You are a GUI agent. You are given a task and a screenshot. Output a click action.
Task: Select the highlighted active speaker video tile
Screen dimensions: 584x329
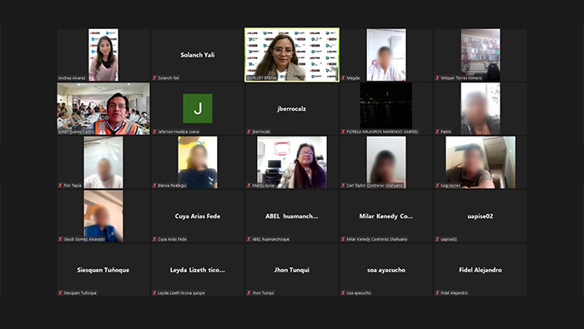[x=292, y=55]
